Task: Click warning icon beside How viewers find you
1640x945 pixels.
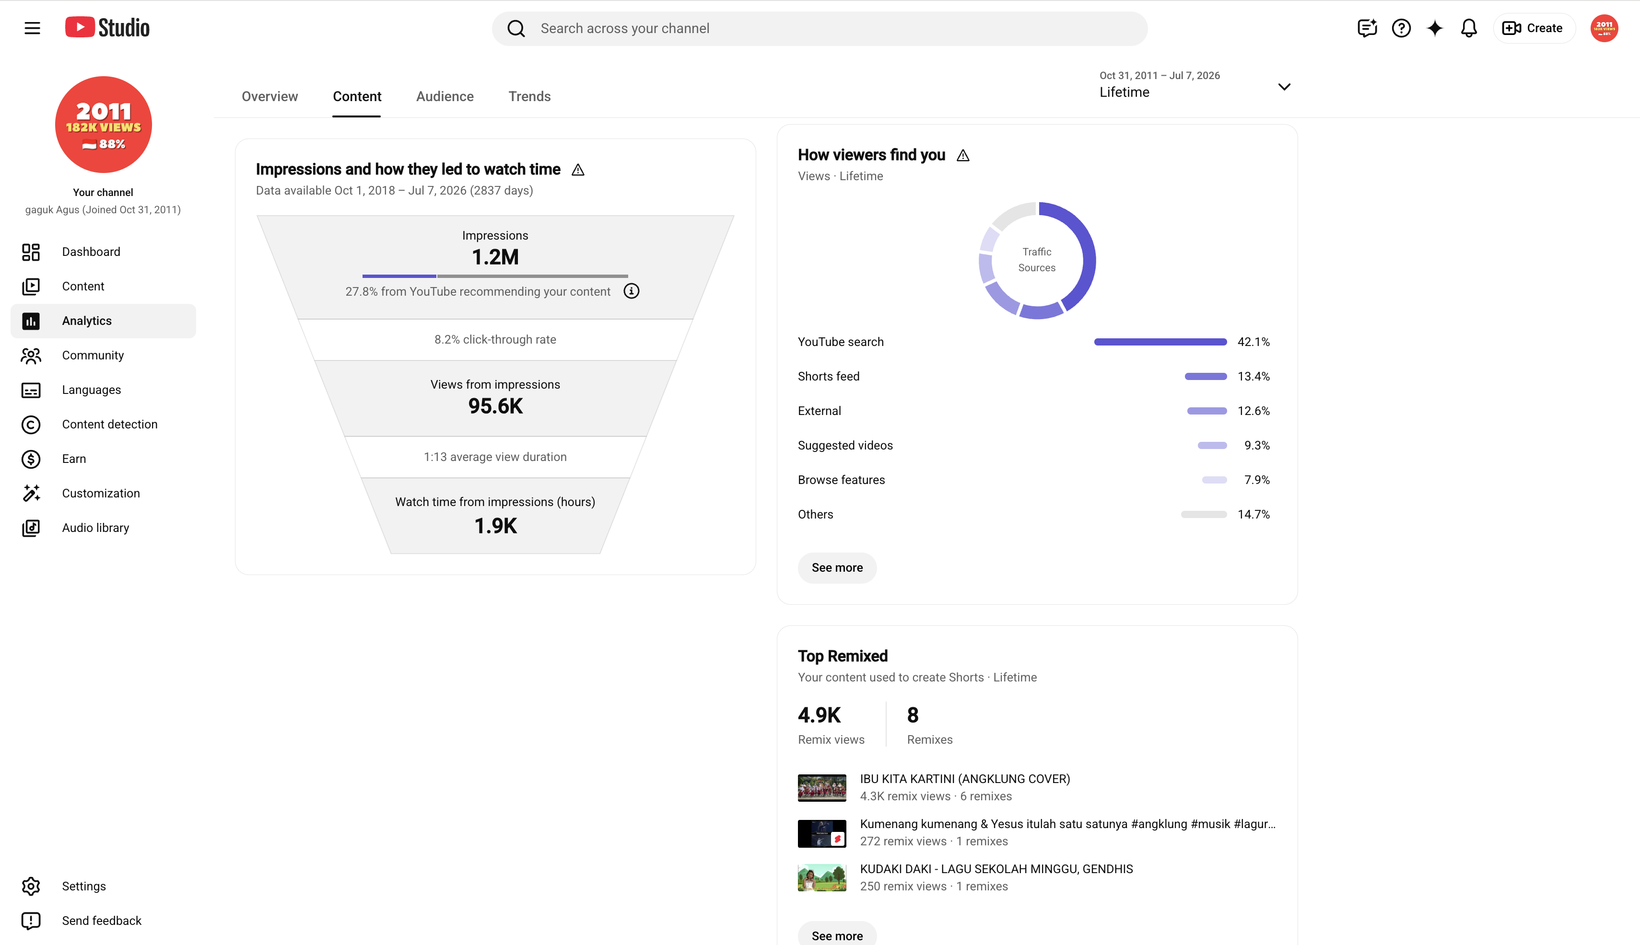Action: [x=963, y=156]
